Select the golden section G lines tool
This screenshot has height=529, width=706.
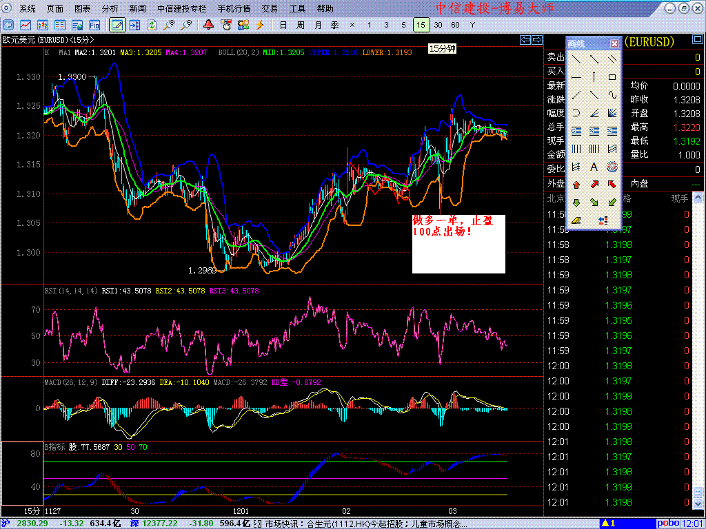[x=576, y=131]
